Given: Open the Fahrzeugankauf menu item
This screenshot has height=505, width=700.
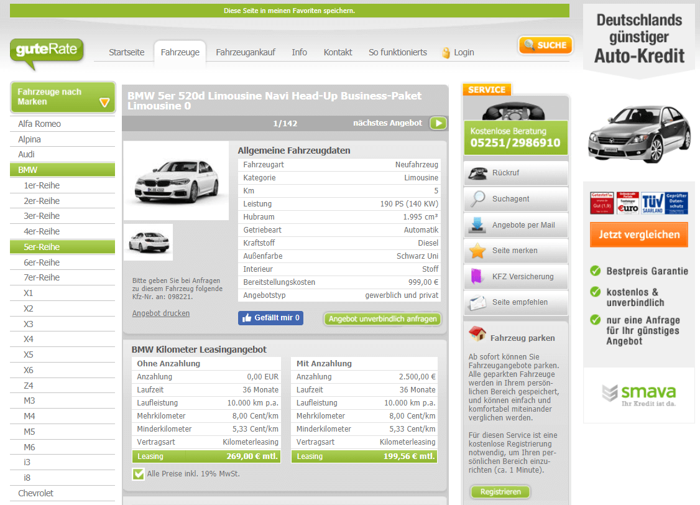Looking at the screenshot, I should click(x=246, y=52).
